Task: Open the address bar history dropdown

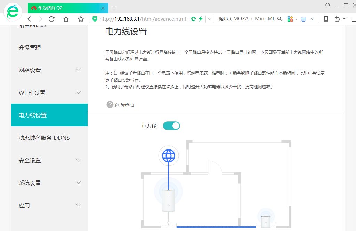Action: click(x=210, y=19)
